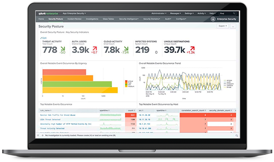Open the Glass Tables tab
The image size is (274, 162).
pos(108,19)
